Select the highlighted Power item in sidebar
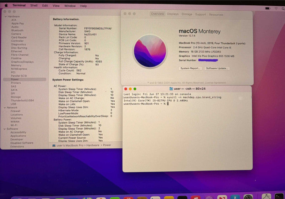 point(25,79)
